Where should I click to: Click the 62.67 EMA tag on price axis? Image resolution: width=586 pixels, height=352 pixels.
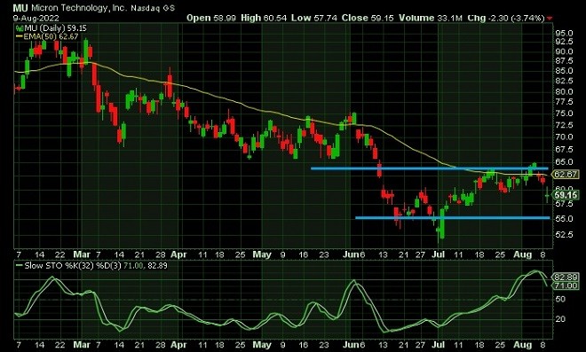565,175
